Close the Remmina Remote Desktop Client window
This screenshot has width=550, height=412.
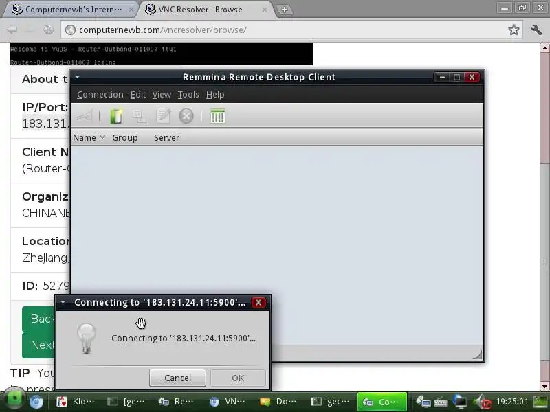coord(472,77)
